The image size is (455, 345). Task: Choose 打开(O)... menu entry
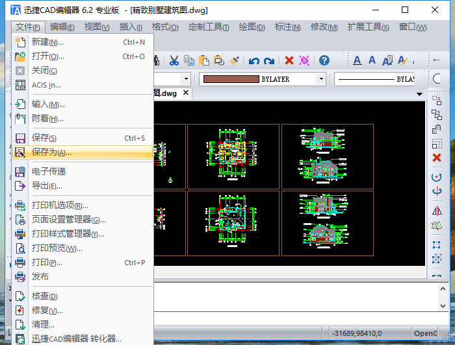click(x=83, y=56)
